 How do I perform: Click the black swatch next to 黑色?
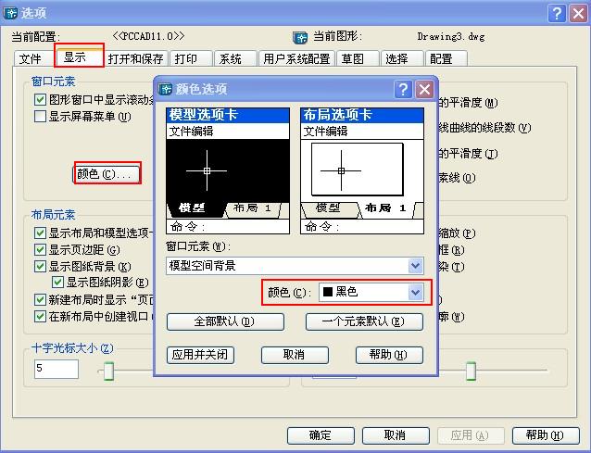[328, 292]
